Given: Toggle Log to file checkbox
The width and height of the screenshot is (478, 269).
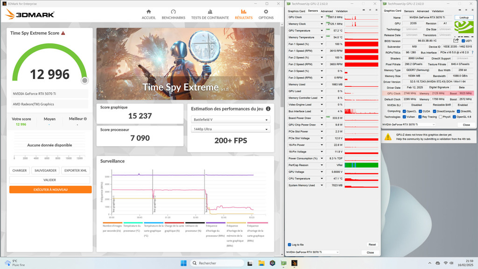Looking at the screenshot, I should pyautogui.click(x=289, y=245).
